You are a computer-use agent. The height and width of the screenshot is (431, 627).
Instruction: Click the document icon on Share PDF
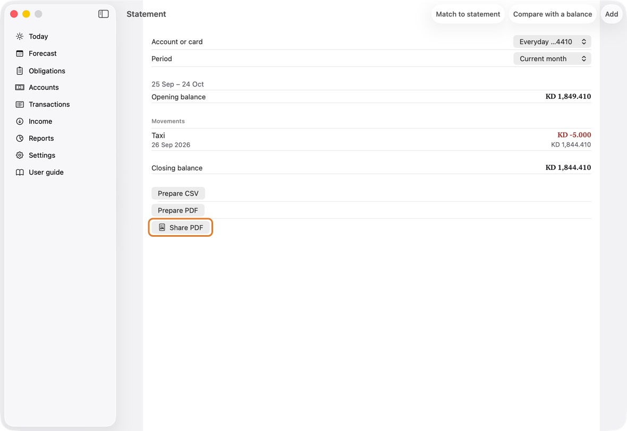162,227
